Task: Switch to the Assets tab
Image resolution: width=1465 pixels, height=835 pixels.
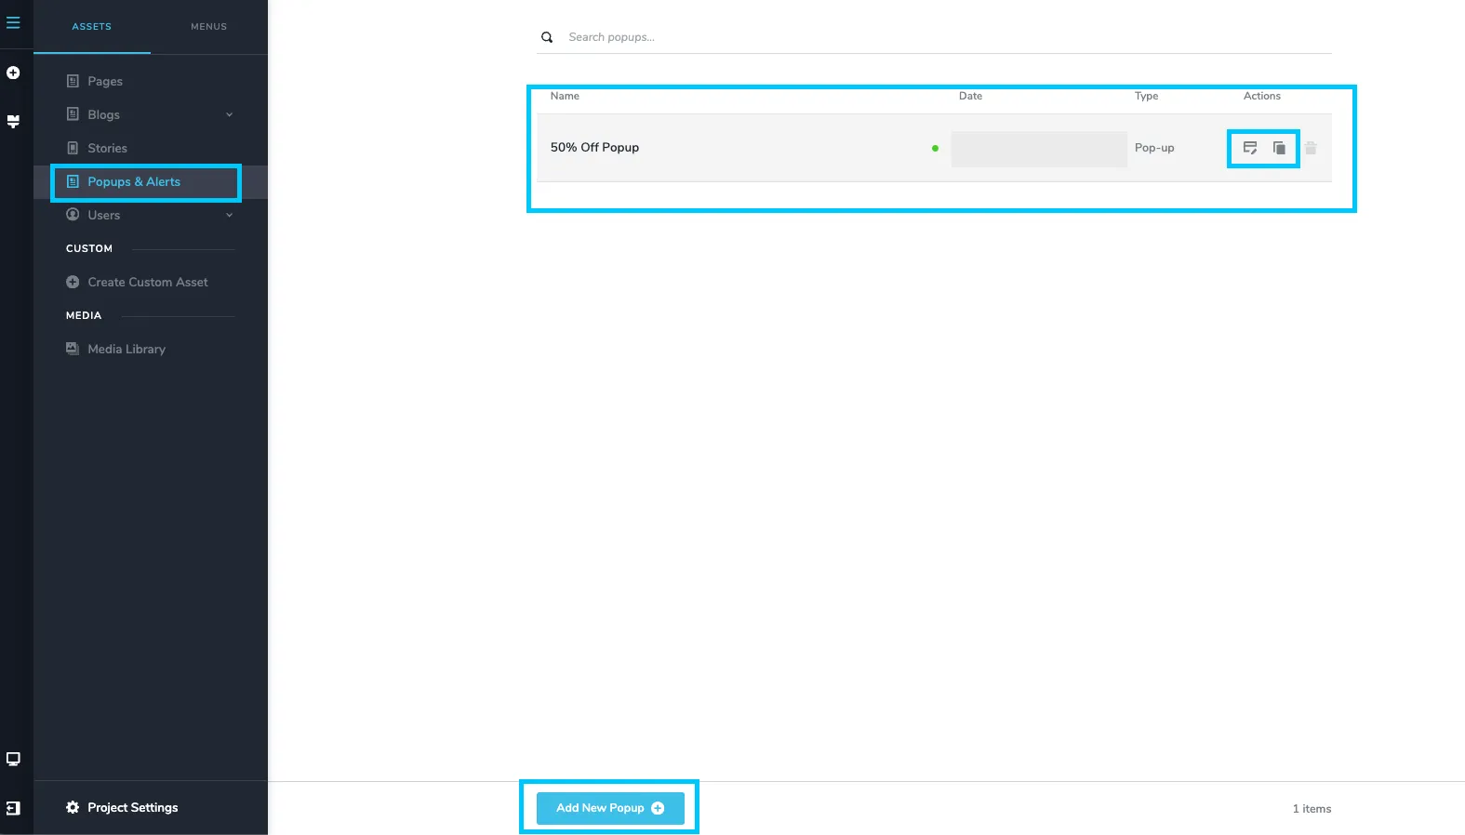Action: point(92,27)
